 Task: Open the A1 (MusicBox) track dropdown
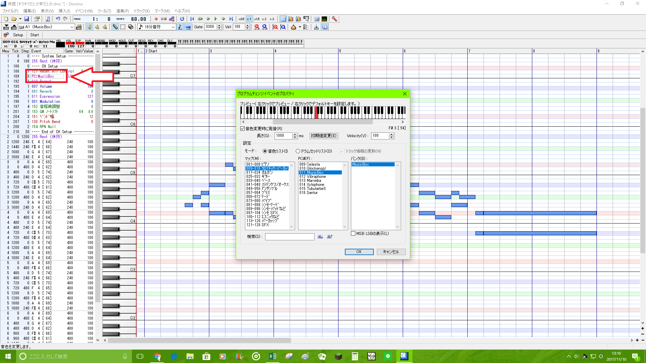pos(72,27)
